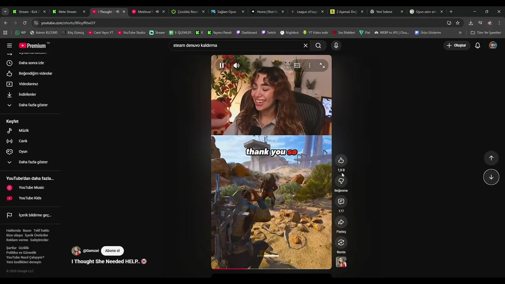Open the Oluştur create button

pos(456,45)
